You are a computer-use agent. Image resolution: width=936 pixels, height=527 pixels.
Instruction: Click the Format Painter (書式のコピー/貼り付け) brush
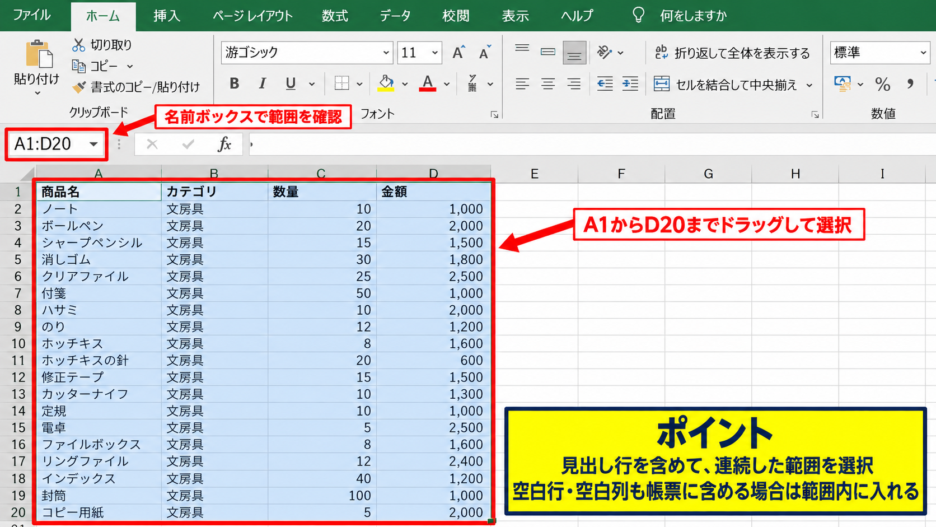point(79,87)
